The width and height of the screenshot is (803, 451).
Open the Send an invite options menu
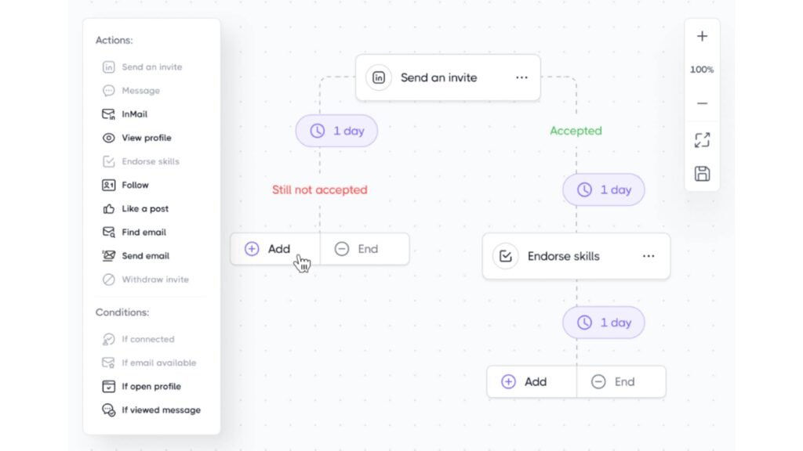click(x=522, y=78)
